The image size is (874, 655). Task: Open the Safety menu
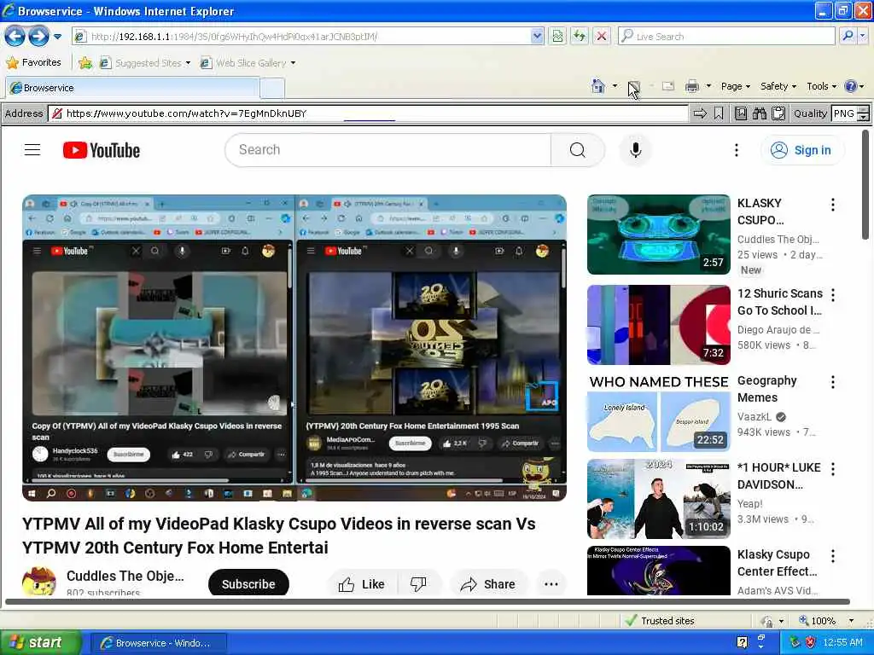778,86
